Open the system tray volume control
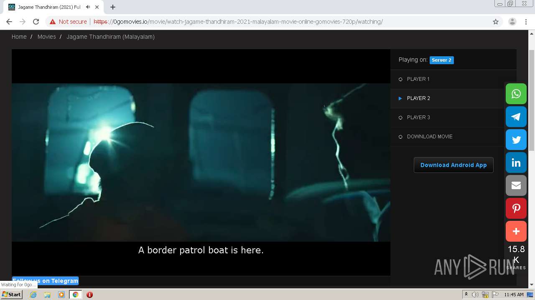This screenshot has width=535, height=300. coord(475,295)
